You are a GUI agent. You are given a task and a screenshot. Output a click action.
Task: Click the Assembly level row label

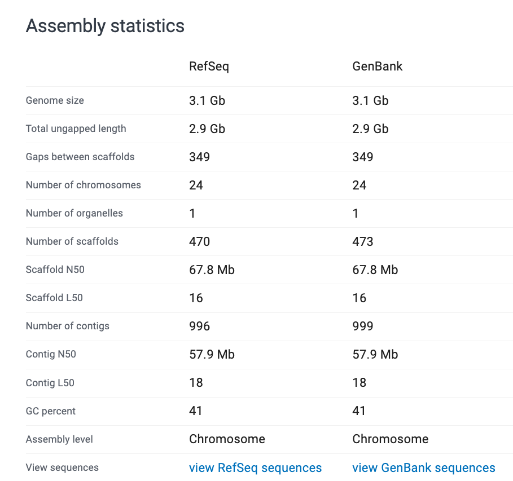click(59, 439)
